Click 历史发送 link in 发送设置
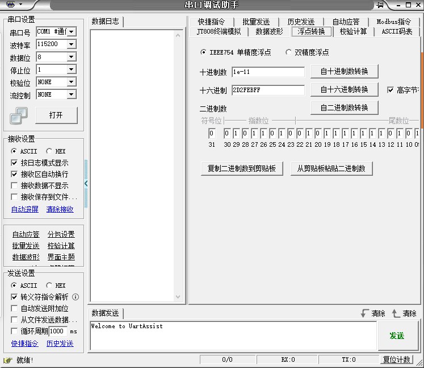 pyautogui.click(x=60, y=344)
